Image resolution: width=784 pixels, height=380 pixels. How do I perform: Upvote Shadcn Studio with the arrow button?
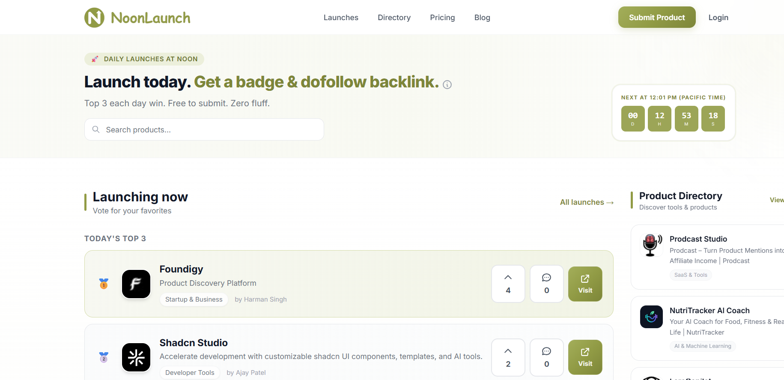508,357
